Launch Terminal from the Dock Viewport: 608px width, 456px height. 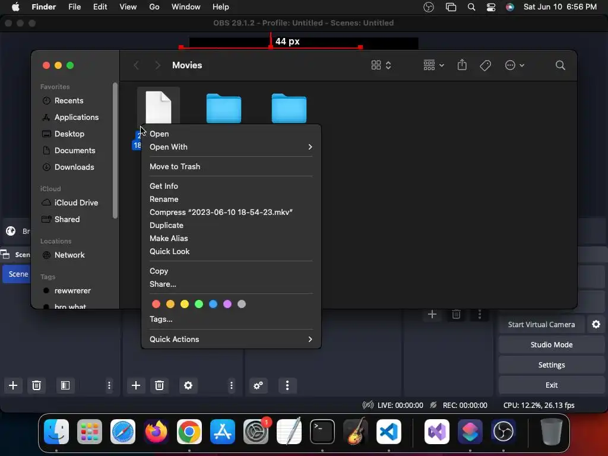coord(322,432)
